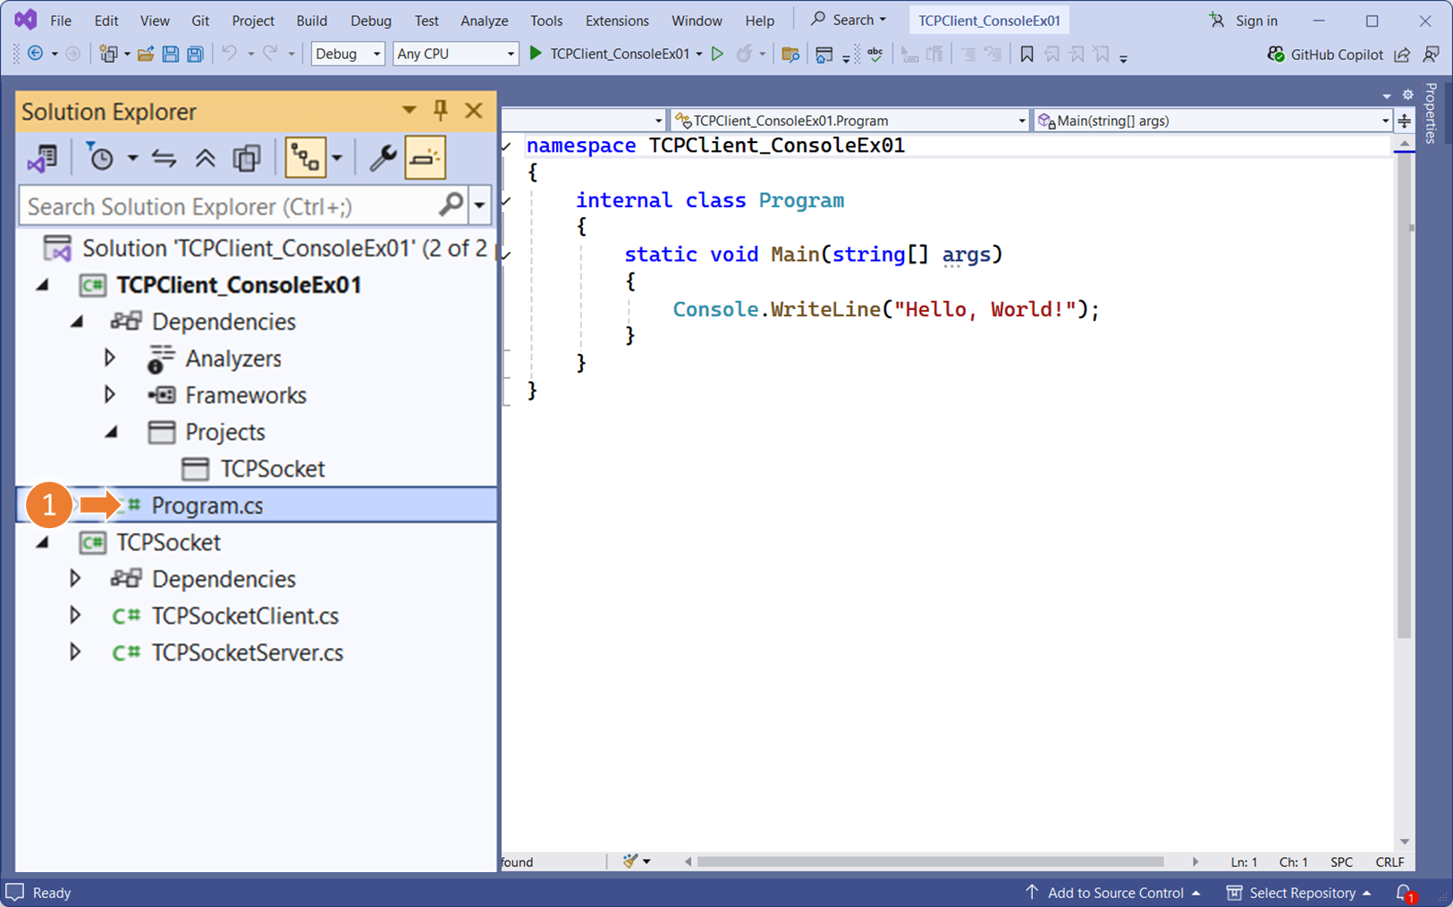Screen dimensions: 1453x907
Task: Open startup project dropdown arrow next to TCPClient_ConsoleEx01
Action: pyautogui.click(x=699, y=55)
